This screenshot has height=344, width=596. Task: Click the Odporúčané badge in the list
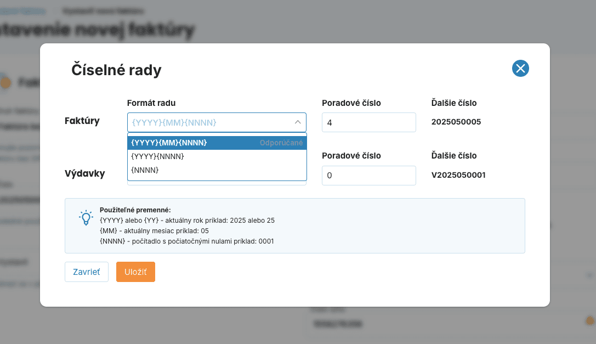(281, 143)
